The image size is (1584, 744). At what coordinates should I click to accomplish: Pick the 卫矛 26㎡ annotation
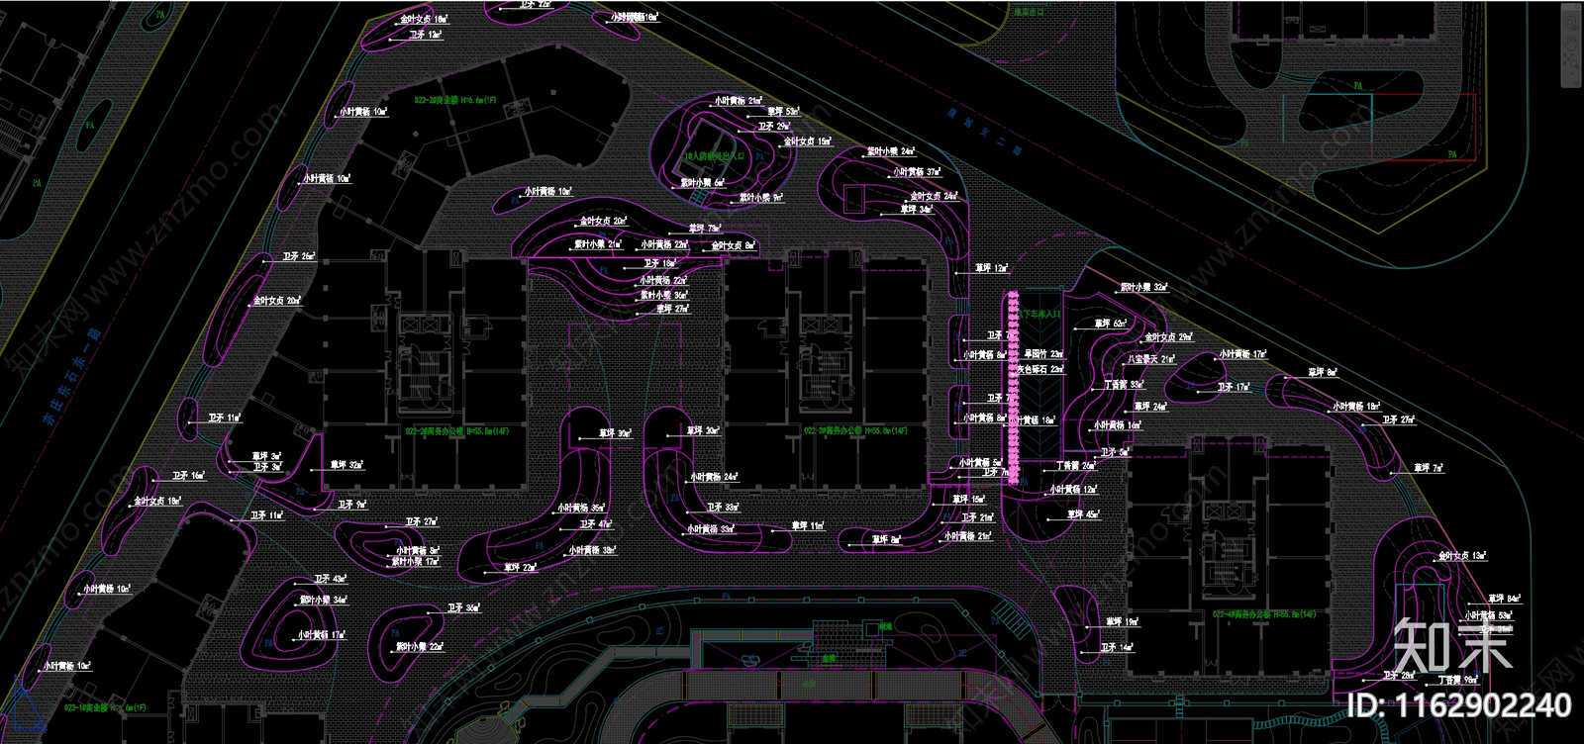point(299,256)
